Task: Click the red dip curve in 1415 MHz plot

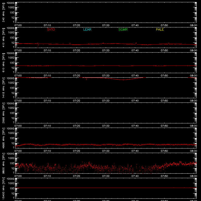Action: point(123,80)
